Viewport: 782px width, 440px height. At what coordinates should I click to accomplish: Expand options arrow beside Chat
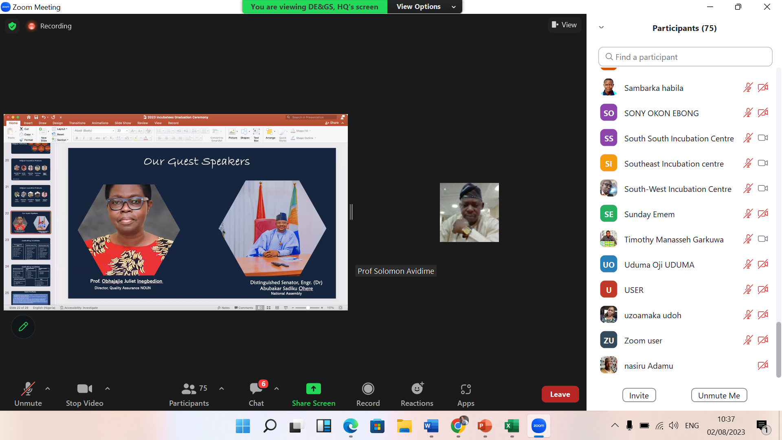pos(277,389)
